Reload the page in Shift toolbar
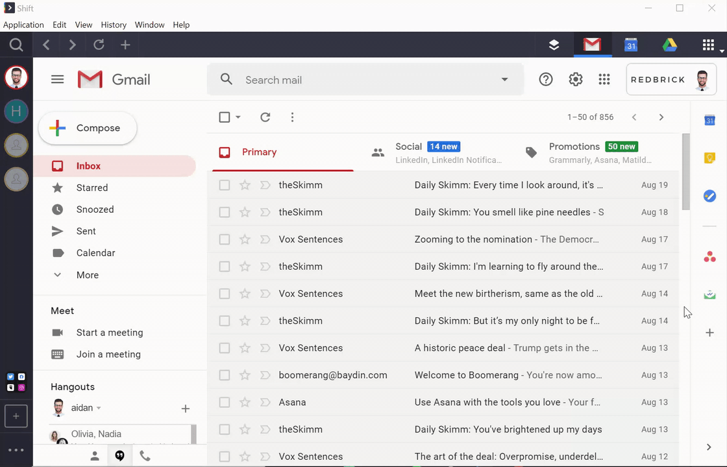 (99, 45)
